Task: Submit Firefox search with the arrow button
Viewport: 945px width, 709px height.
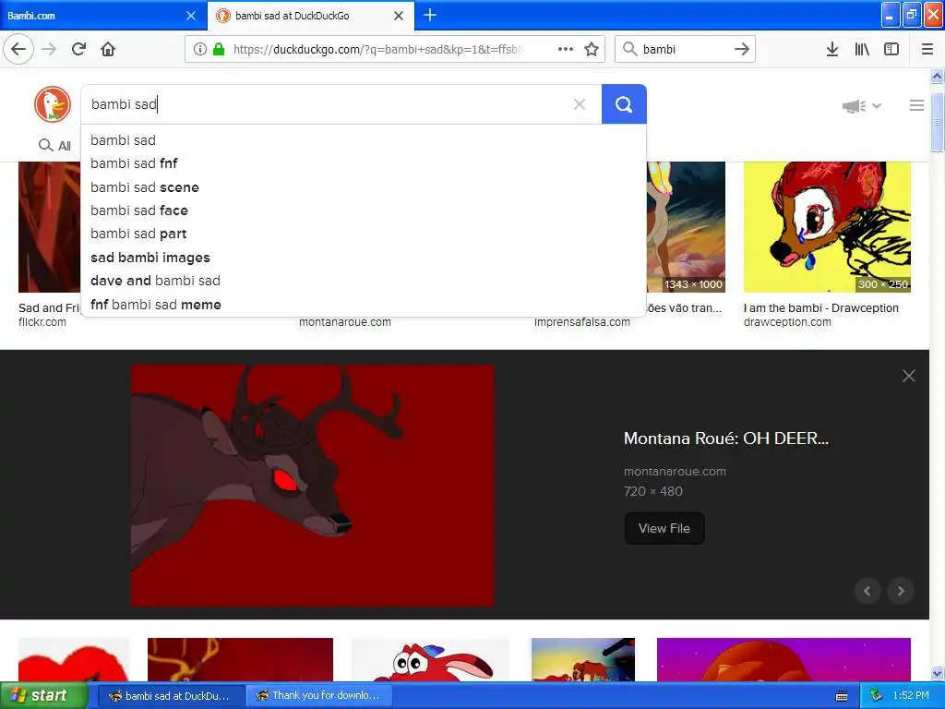Action: pyautogui.click(x=742, y=49)
